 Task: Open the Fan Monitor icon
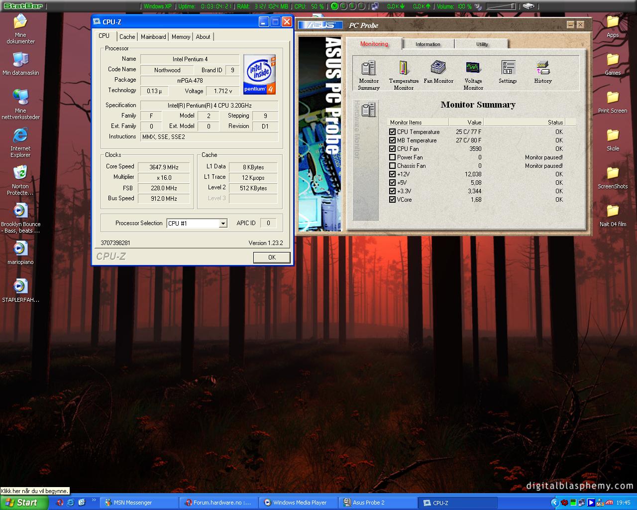(438, 72)
